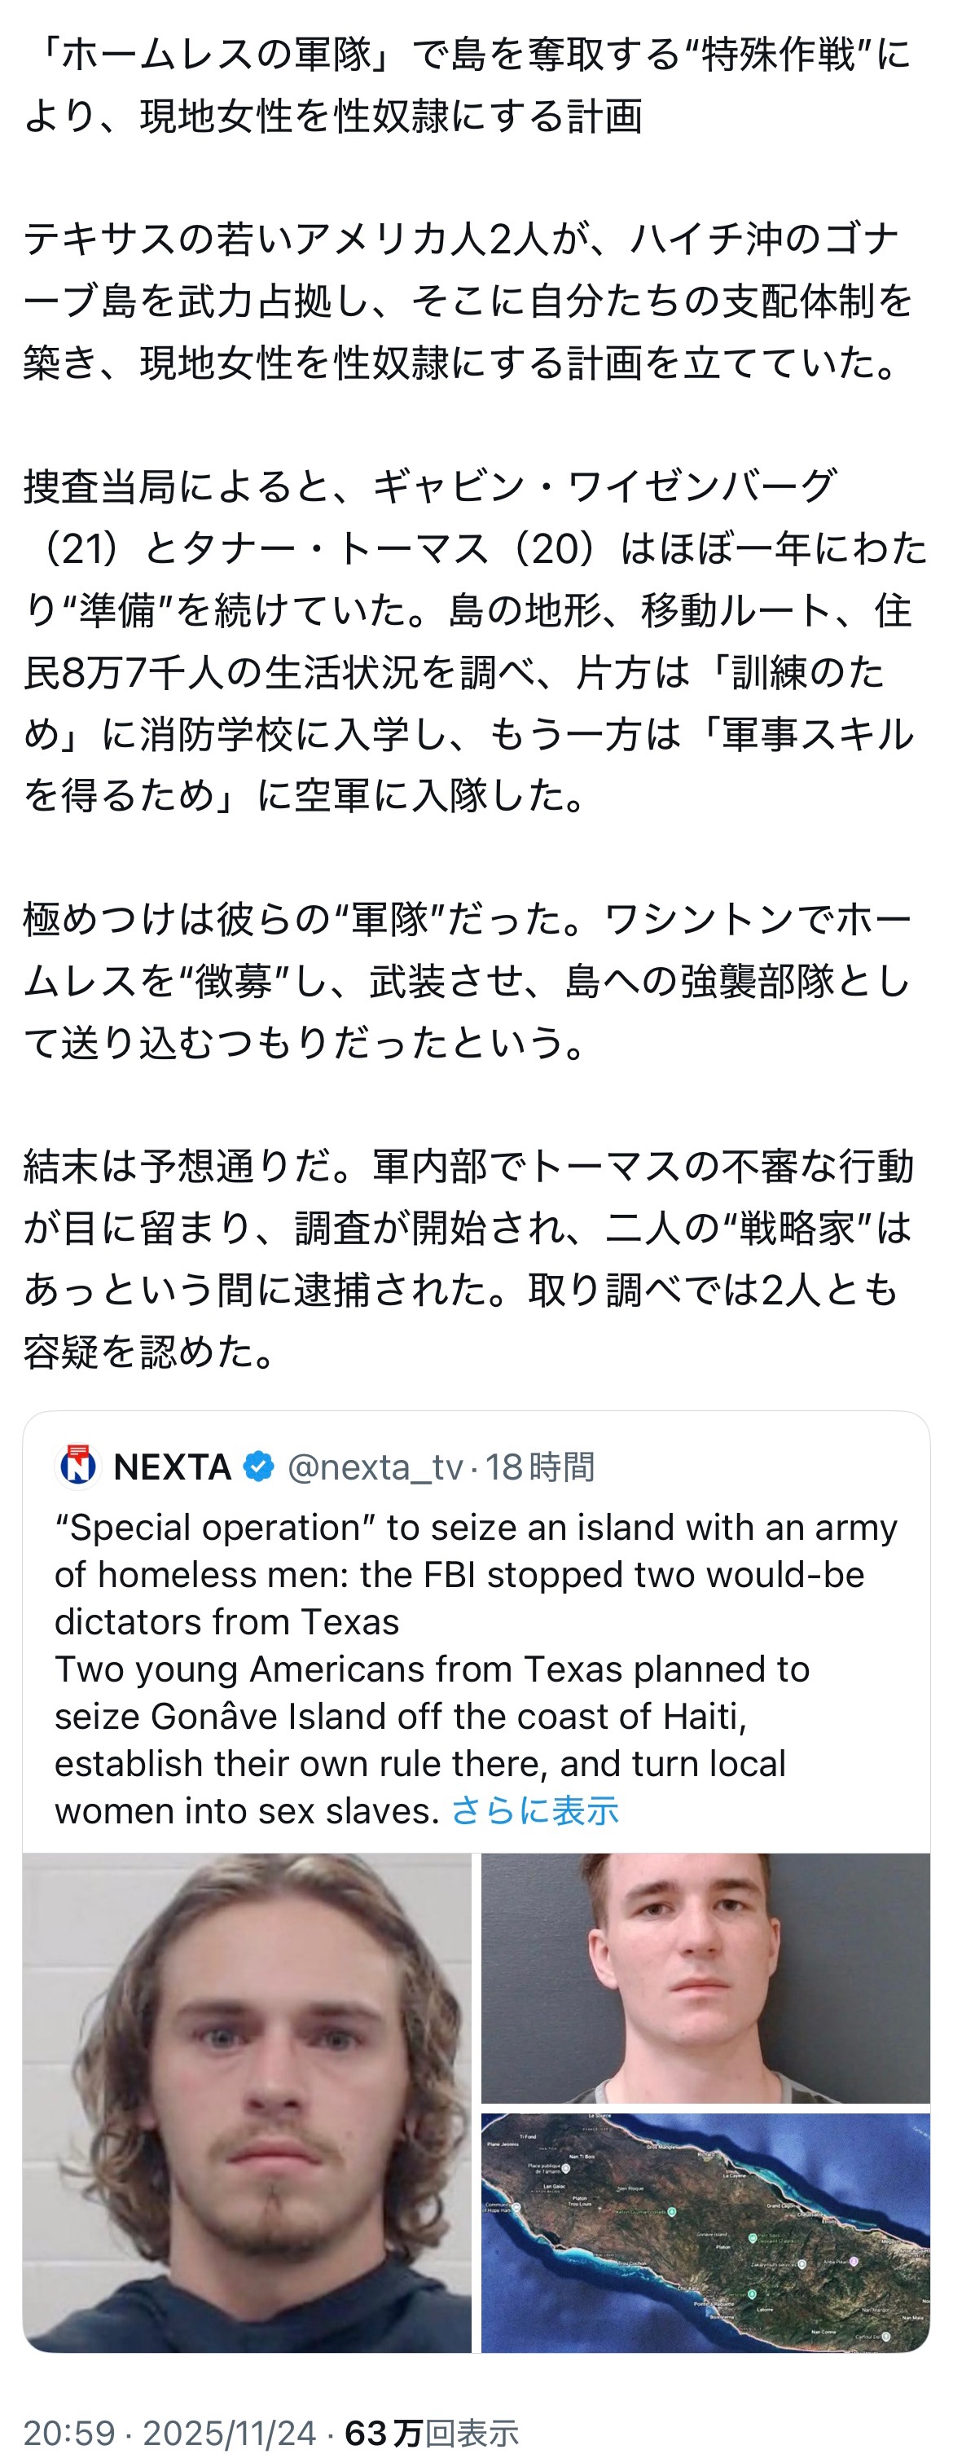Open the NEXTA display name

tap(173, 1467)
